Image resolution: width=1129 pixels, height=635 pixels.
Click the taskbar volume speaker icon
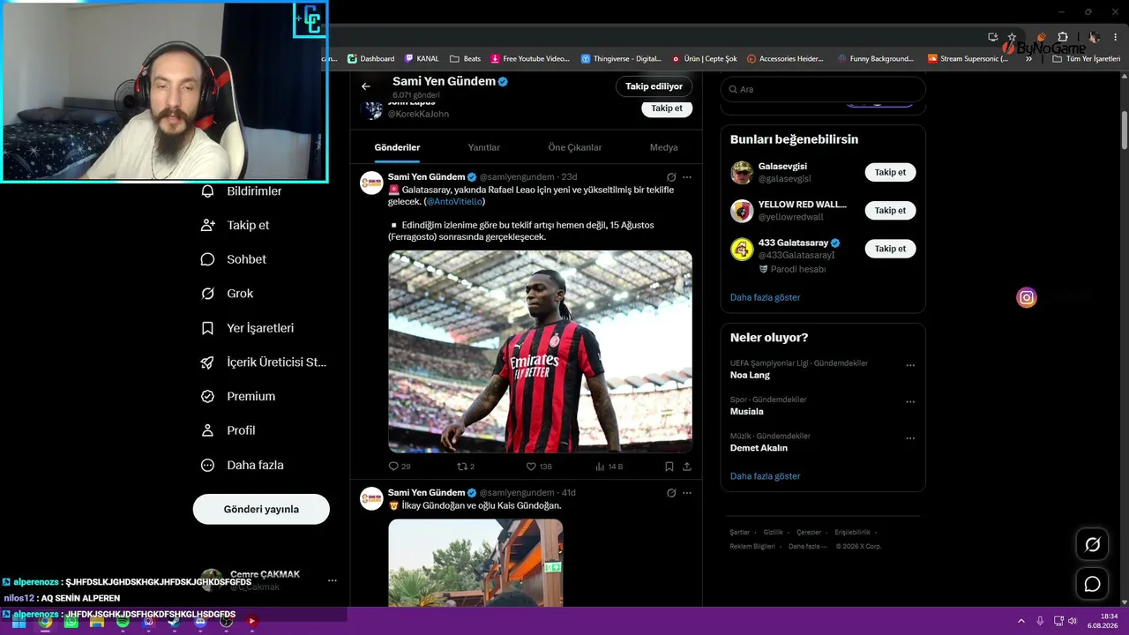pyautogui.click(x=1073, y=622)
